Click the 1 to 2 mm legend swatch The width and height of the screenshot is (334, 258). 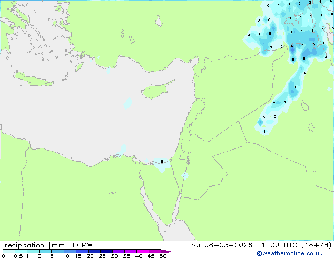point(33,251)
